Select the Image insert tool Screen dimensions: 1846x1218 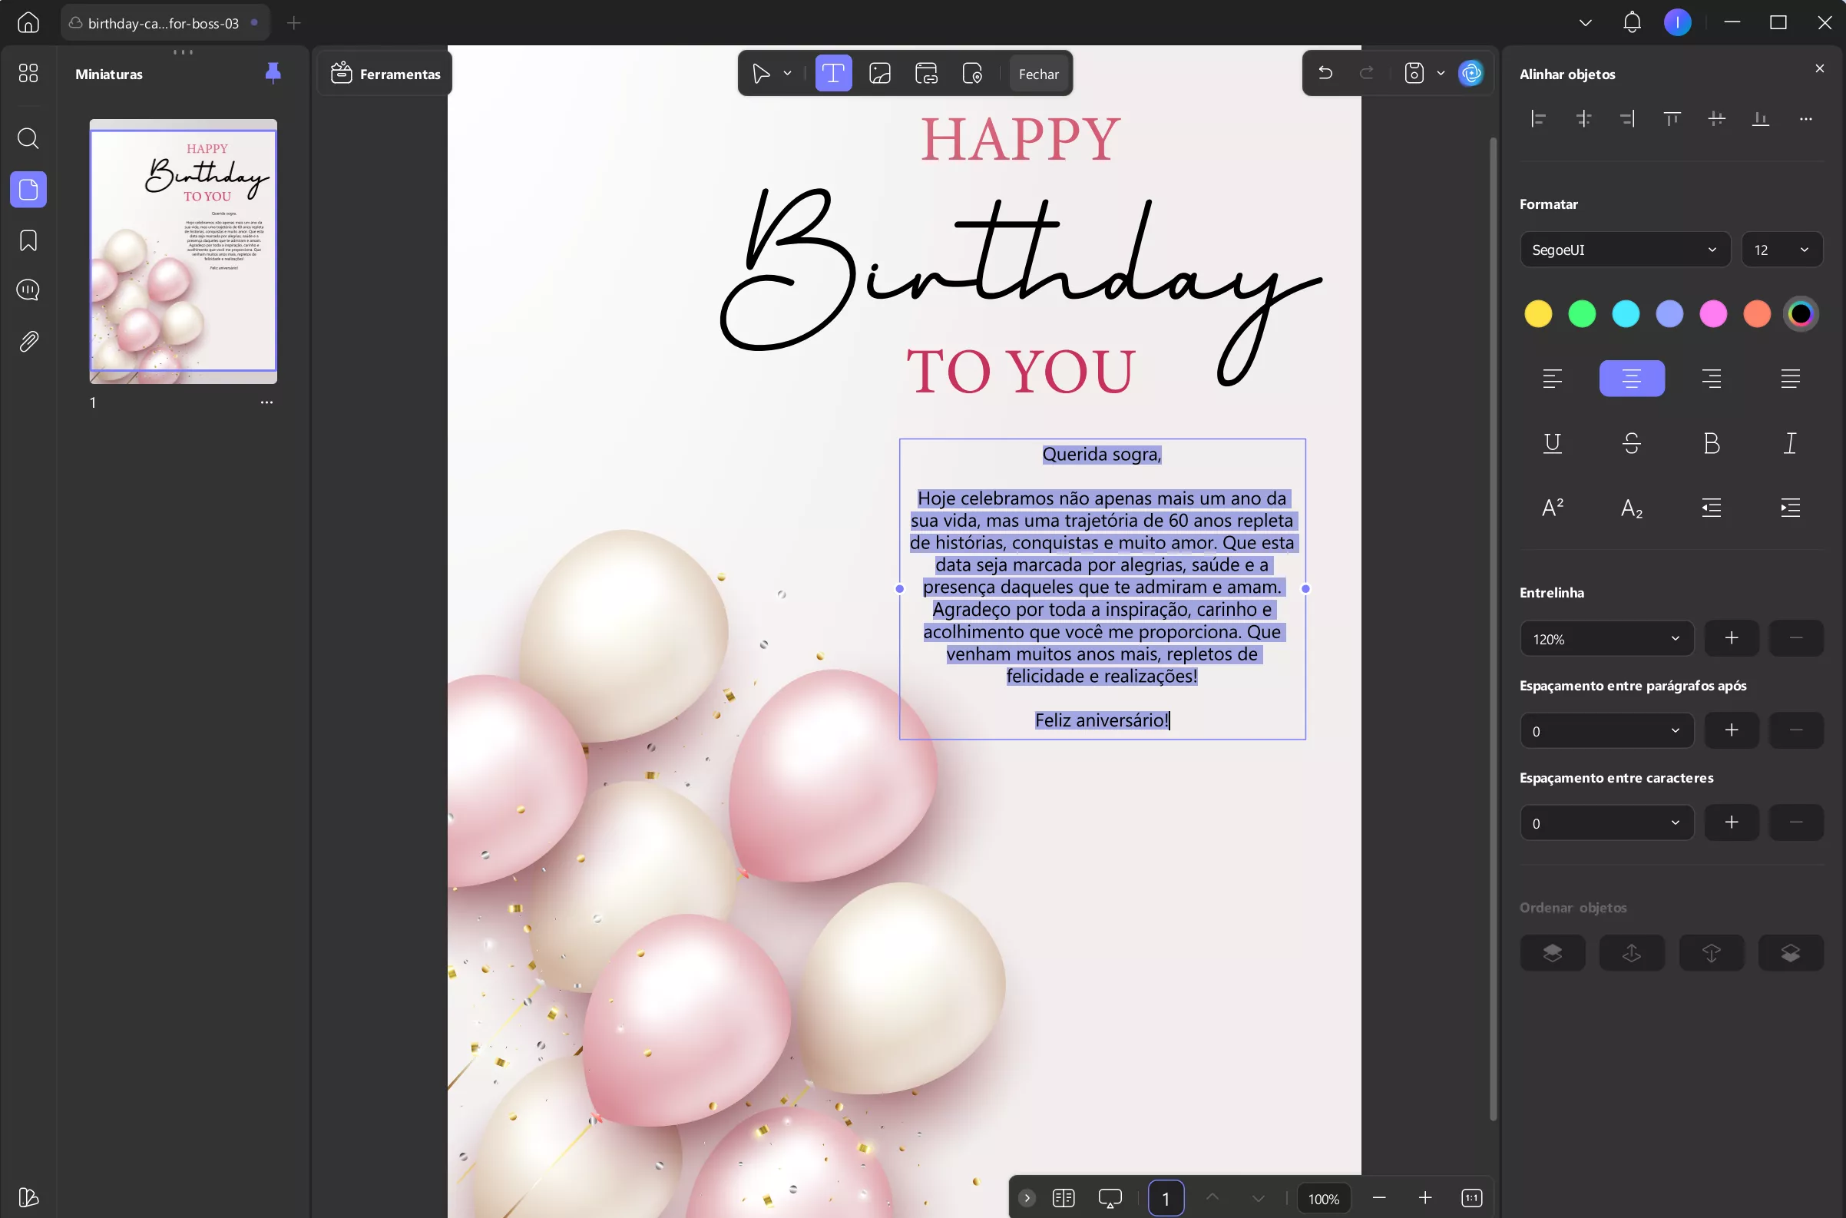coord(880,74)
